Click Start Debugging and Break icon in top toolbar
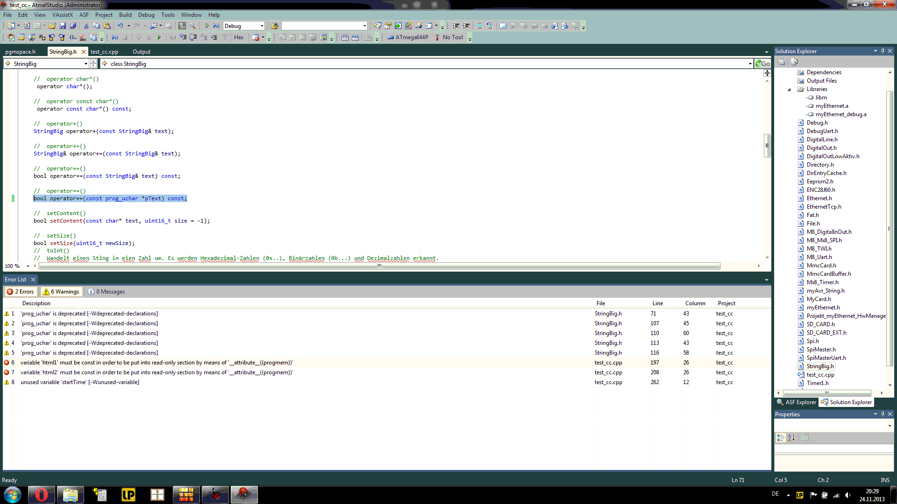The height and width of the screenshot is (504, 897). coord(216,26)
